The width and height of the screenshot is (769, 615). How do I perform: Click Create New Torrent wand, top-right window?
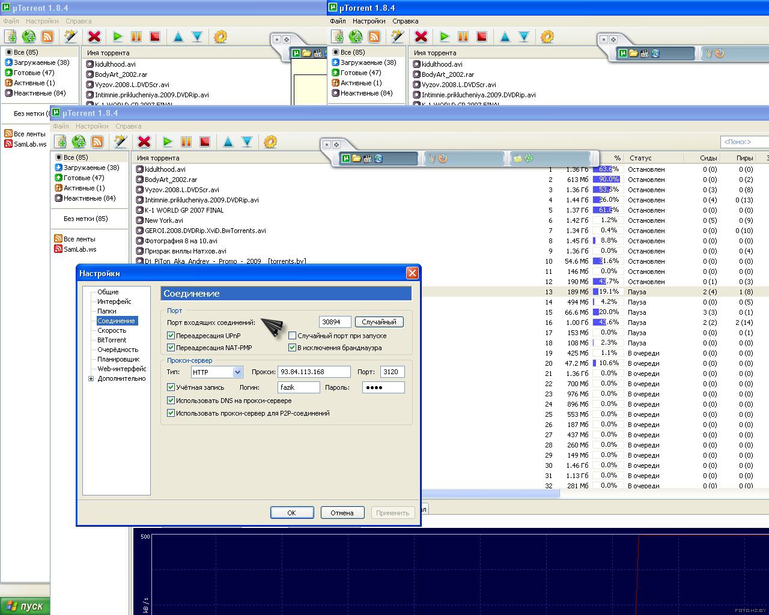point(398,37)
